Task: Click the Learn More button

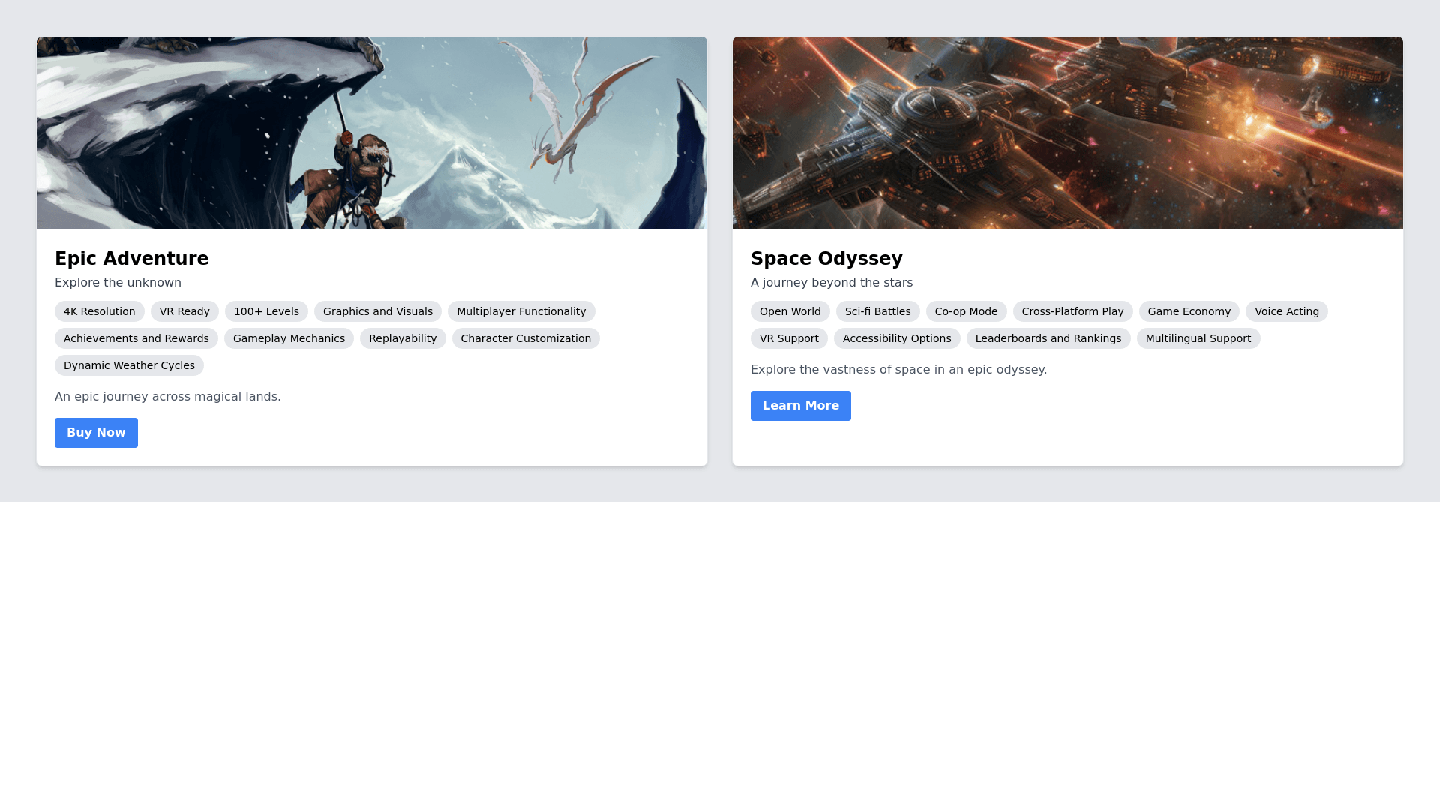Action: [x=800, y=406]
